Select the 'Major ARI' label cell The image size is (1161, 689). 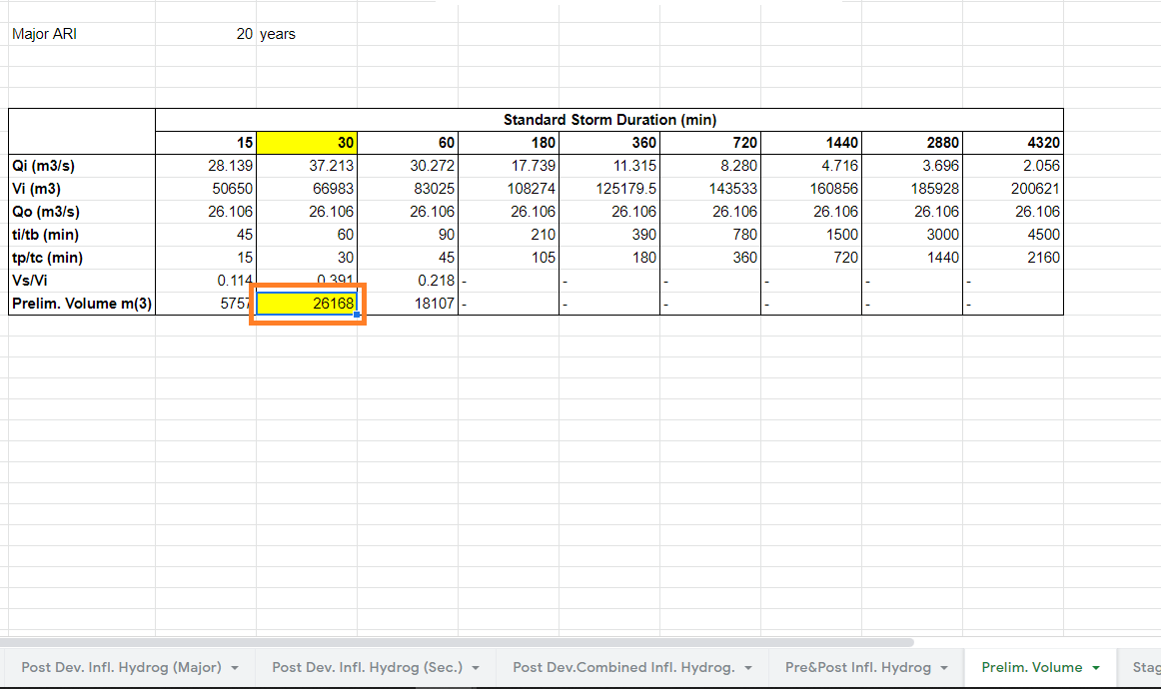82,34
